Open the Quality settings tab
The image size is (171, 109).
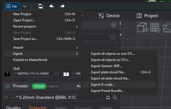click(13, 108)
